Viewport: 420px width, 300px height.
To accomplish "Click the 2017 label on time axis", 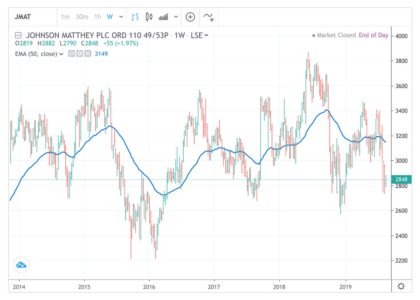I will (214, 287).
